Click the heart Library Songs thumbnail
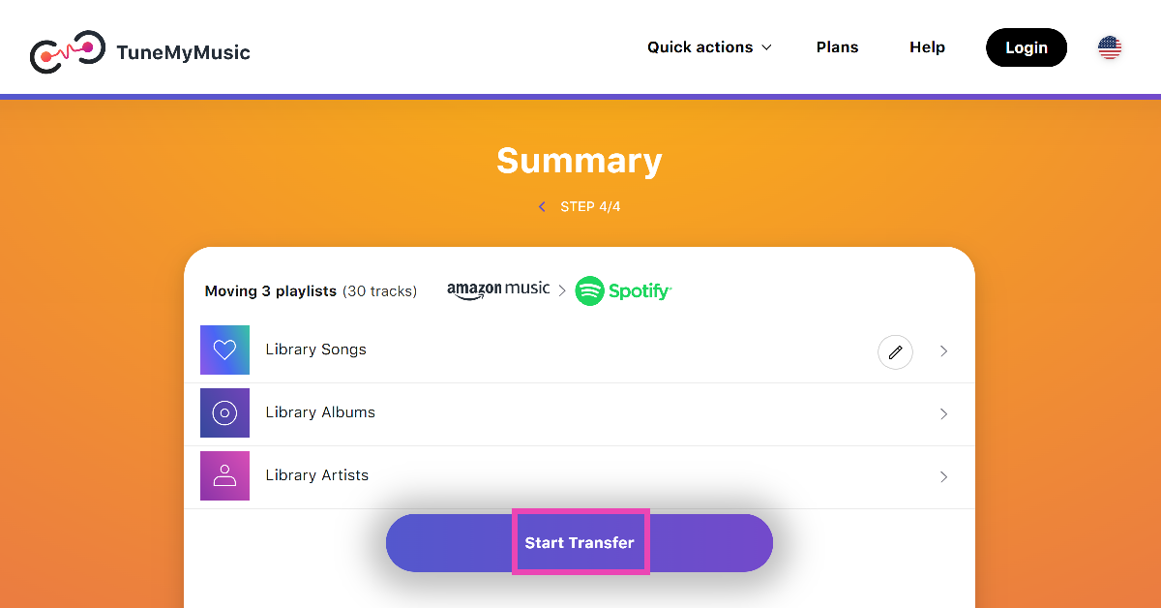The width and height of the screenshot is (1161, 608). point(224,350)
